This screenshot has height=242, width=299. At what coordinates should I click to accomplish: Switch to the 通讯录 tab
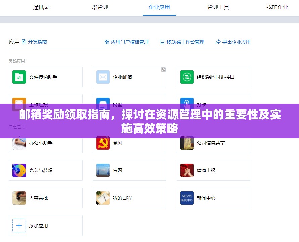(41, 7)
